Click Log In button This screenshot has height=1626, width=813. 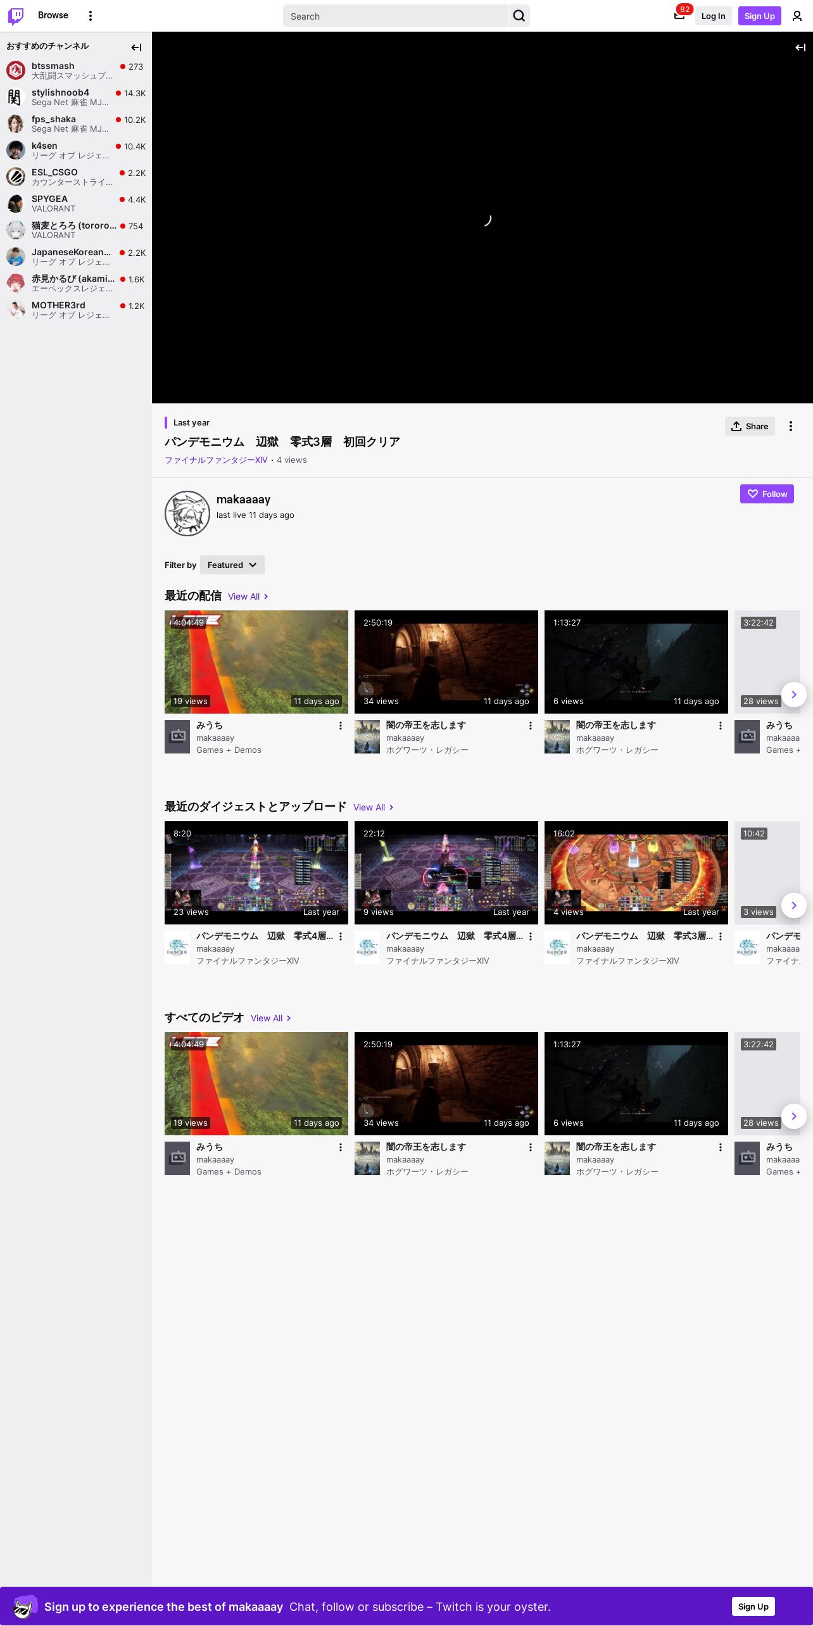click(713, 16)
